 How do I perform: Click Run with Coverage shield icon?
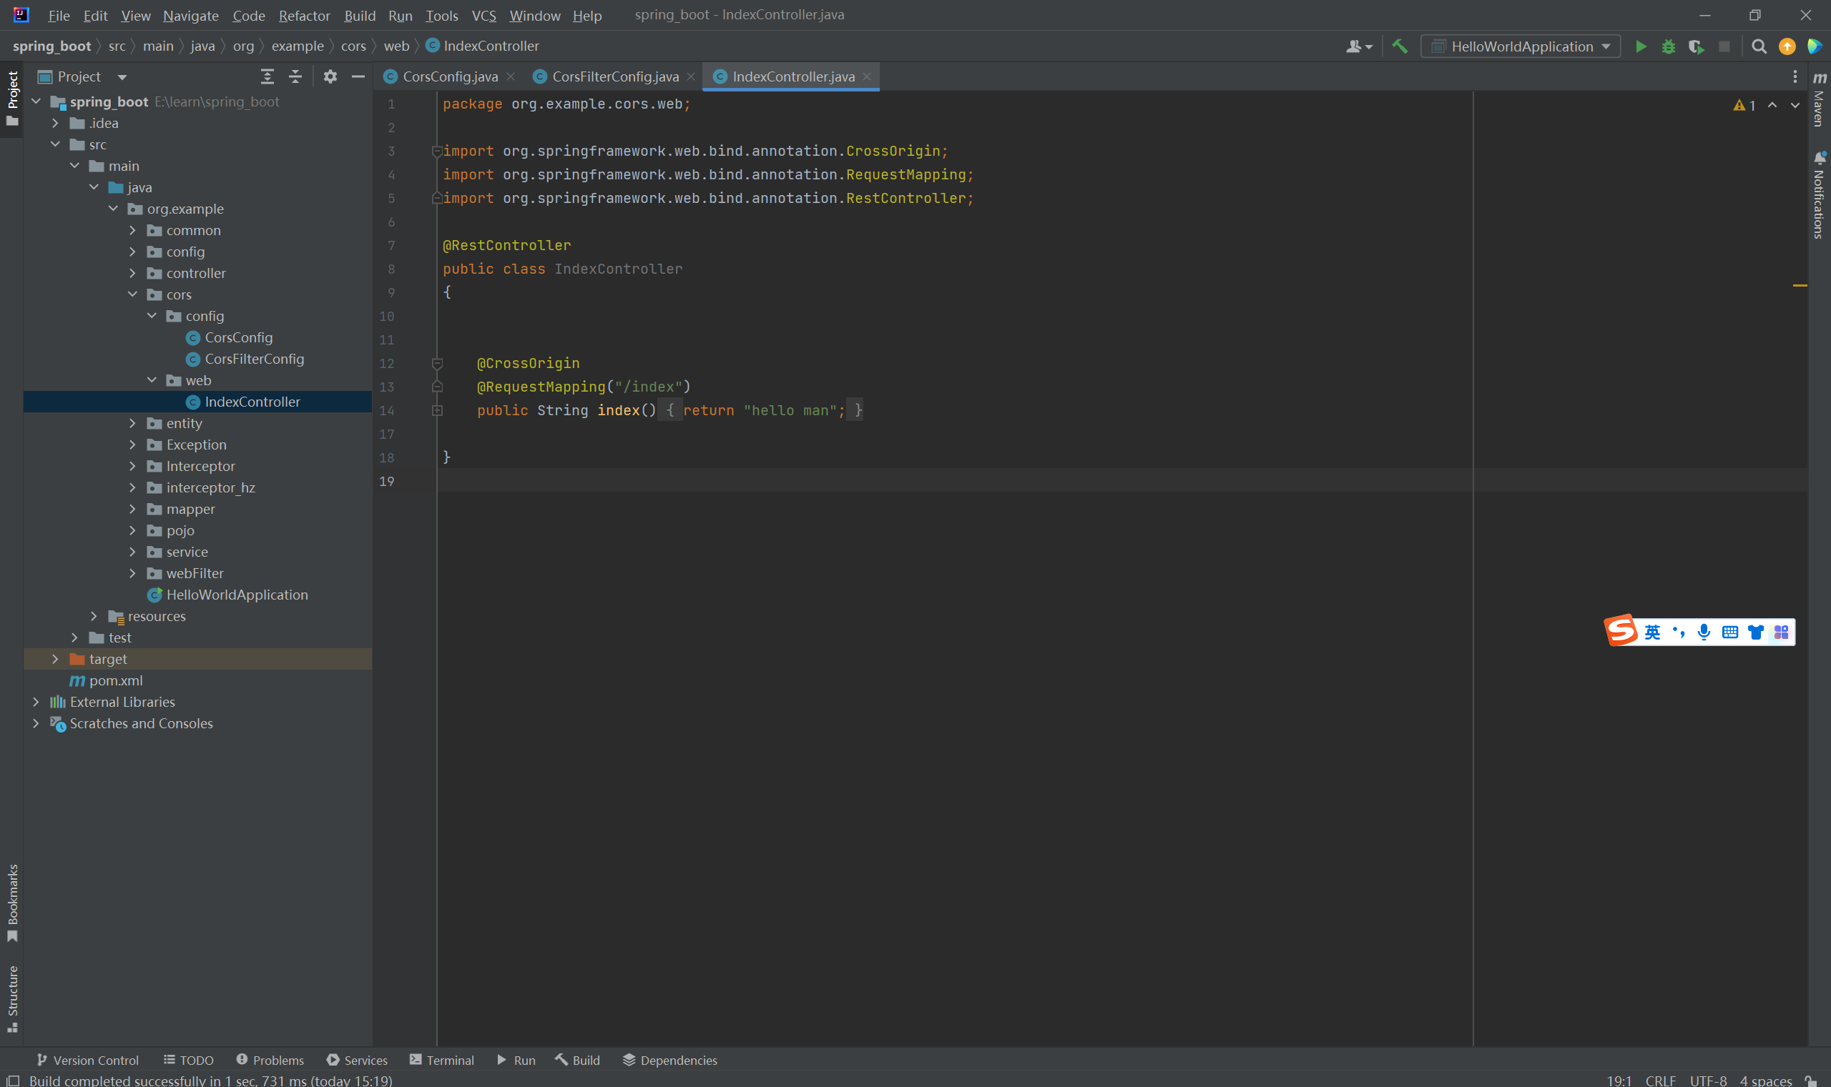pyautogui.click(x=1695, y=46)
